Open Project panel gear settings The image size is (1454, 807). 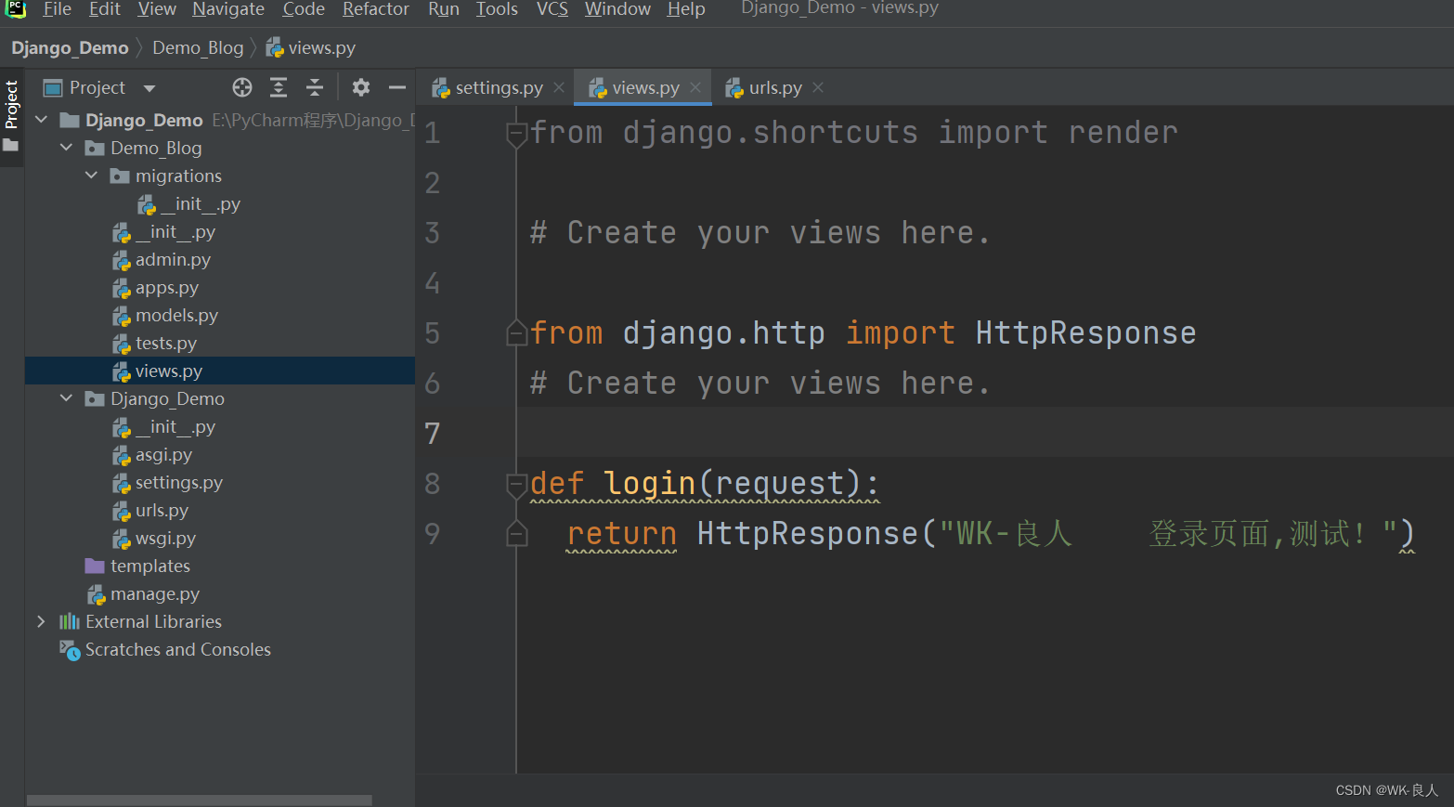click(361, 87)
